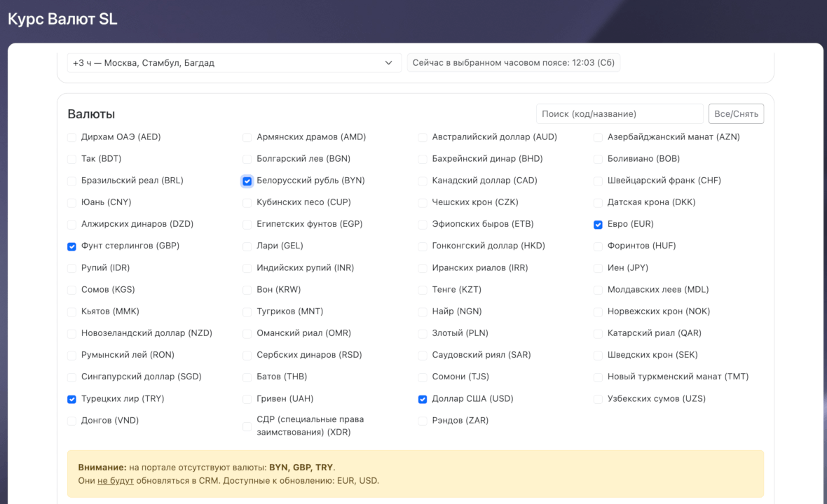The image size is (827, 504).
Task: Uncheck Белорусский рубль (BYN) checkbox
Action: click(x=247, y=181)
